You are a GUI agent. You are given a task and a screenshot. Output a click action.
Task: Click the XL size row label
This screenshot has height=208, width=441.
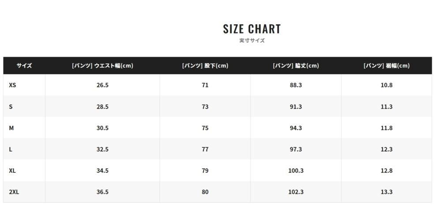tap(12, 171)
